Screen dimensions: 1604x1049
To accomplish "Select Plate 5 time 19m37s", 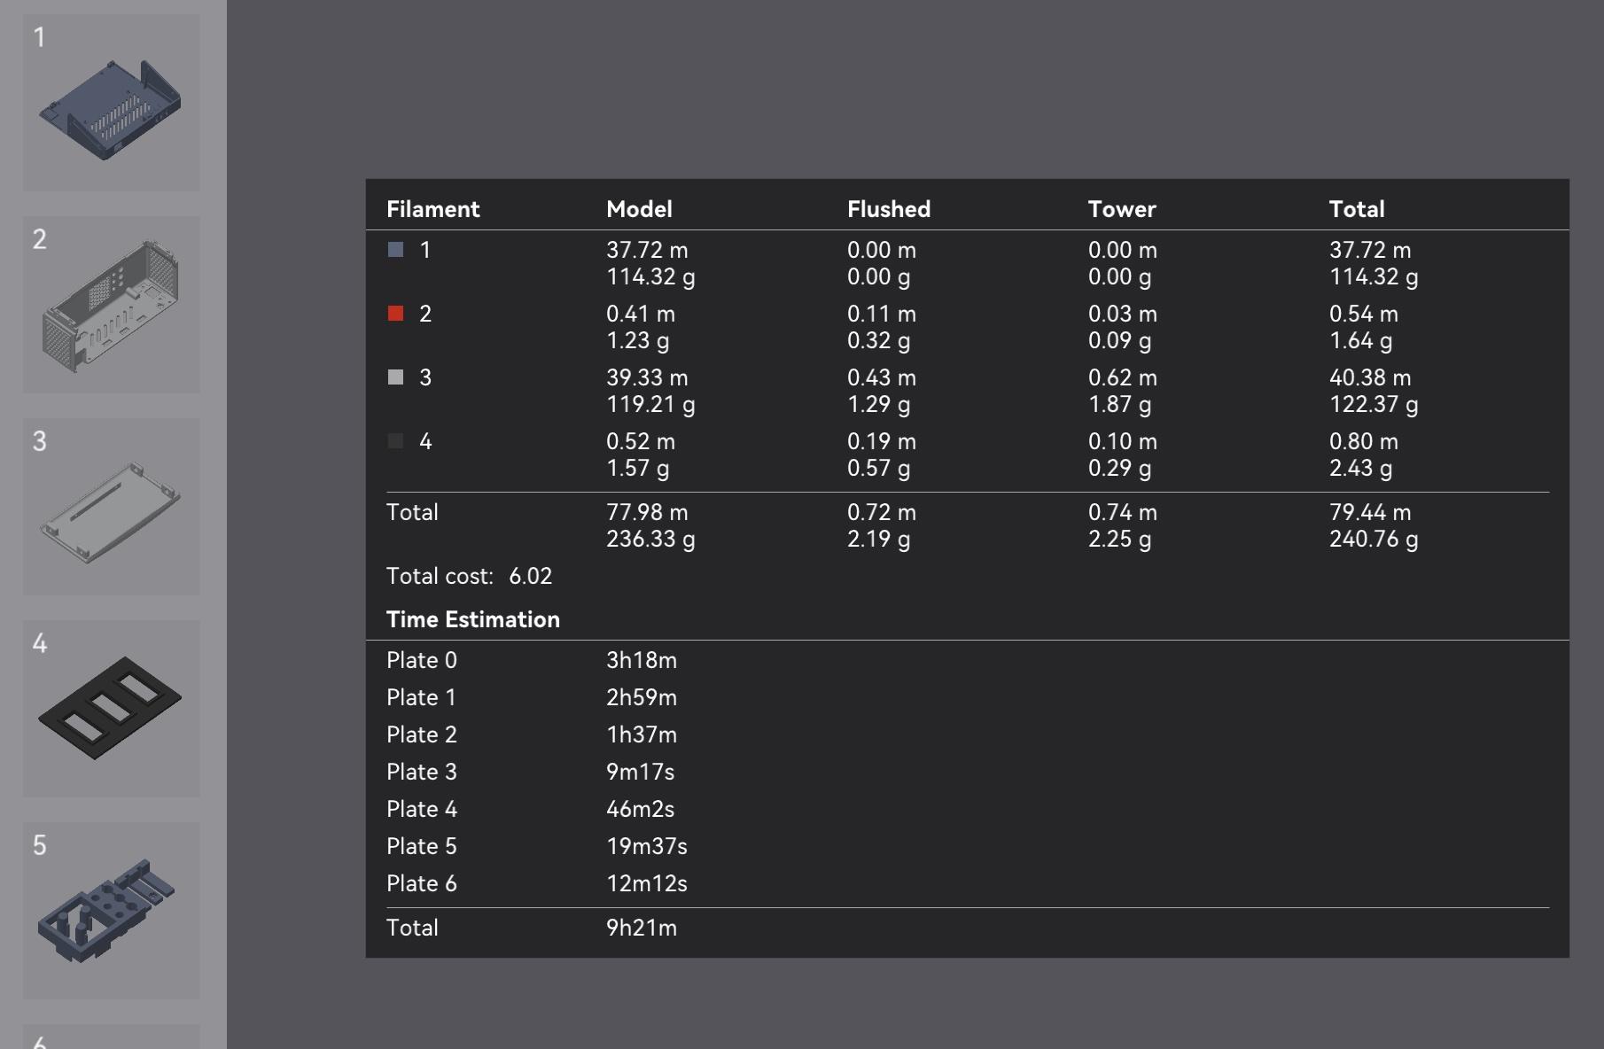I will tap(647, 846).
